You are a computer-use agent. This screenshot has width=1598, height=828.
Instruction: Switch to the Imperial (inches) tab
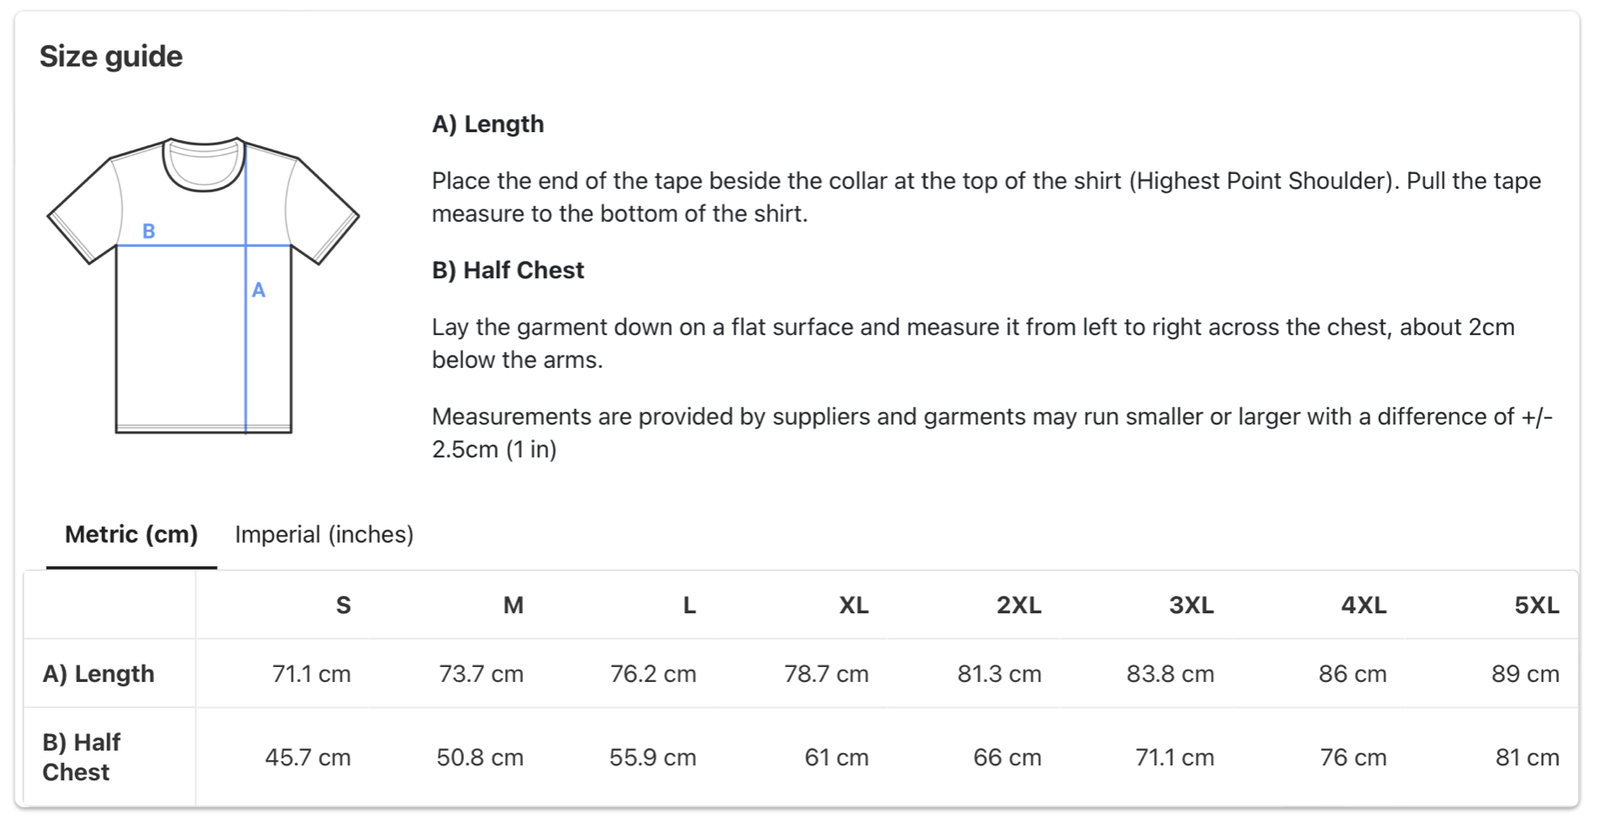(324, 534)
